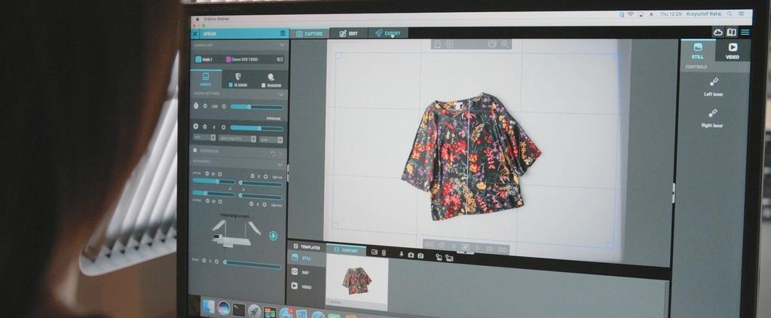Open the first camera settings dropdown
The image size is (771, 318).
tap(204, 138)
